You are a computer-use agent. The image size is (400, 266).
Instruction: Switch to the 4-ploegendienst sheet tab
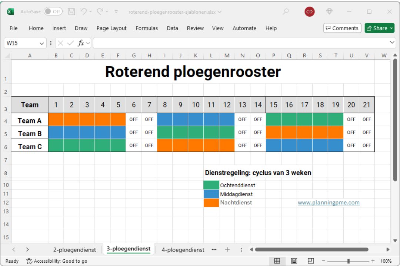[183, 250]
